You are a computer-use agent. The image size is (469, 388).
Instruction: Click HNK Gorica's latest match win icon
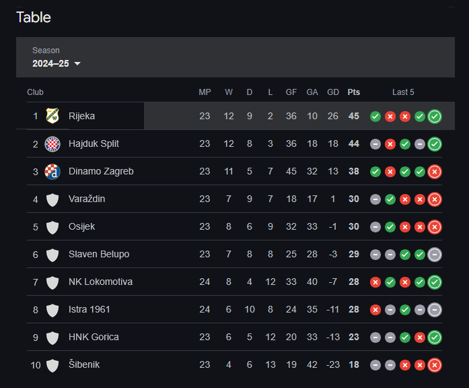pyautogui.click(x=435, y=337)
